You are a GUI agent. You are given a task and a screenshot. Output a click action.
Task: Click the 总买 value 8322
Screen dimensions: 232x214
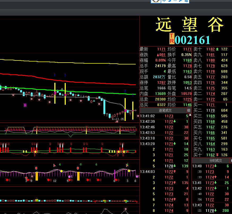click(161, 105)
